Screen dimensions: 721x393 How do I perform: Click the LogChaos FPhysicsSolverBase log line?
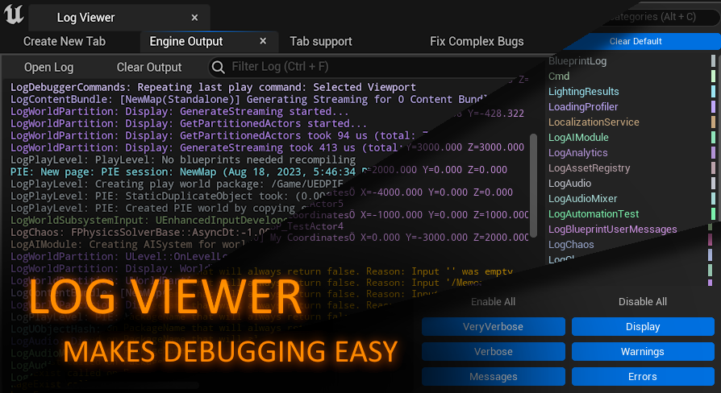140,232
